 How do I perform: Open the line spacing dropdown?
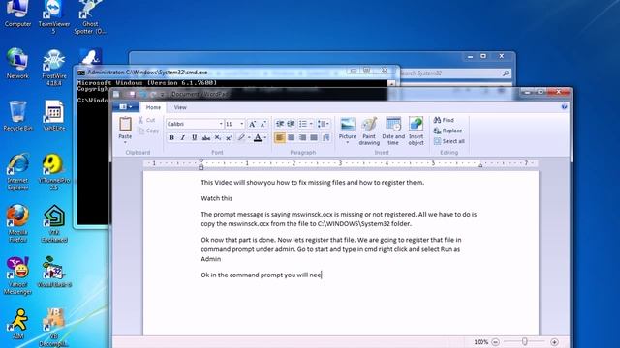(323, 124)
